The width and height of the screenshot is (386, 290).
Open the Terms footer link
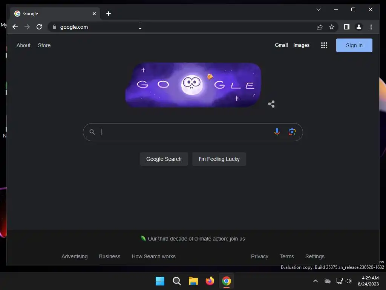pyautogui.click(x=287, y=256)
